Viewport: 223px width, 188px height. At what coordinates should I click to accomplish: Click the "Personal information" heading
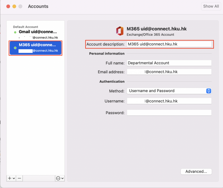(107, 54)
